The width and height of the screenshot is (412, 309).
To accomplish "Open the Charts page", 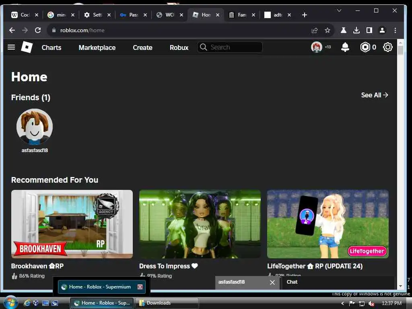I will click(x=51, y=47).
